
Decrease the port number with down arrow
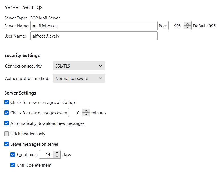tap(188, 28)
